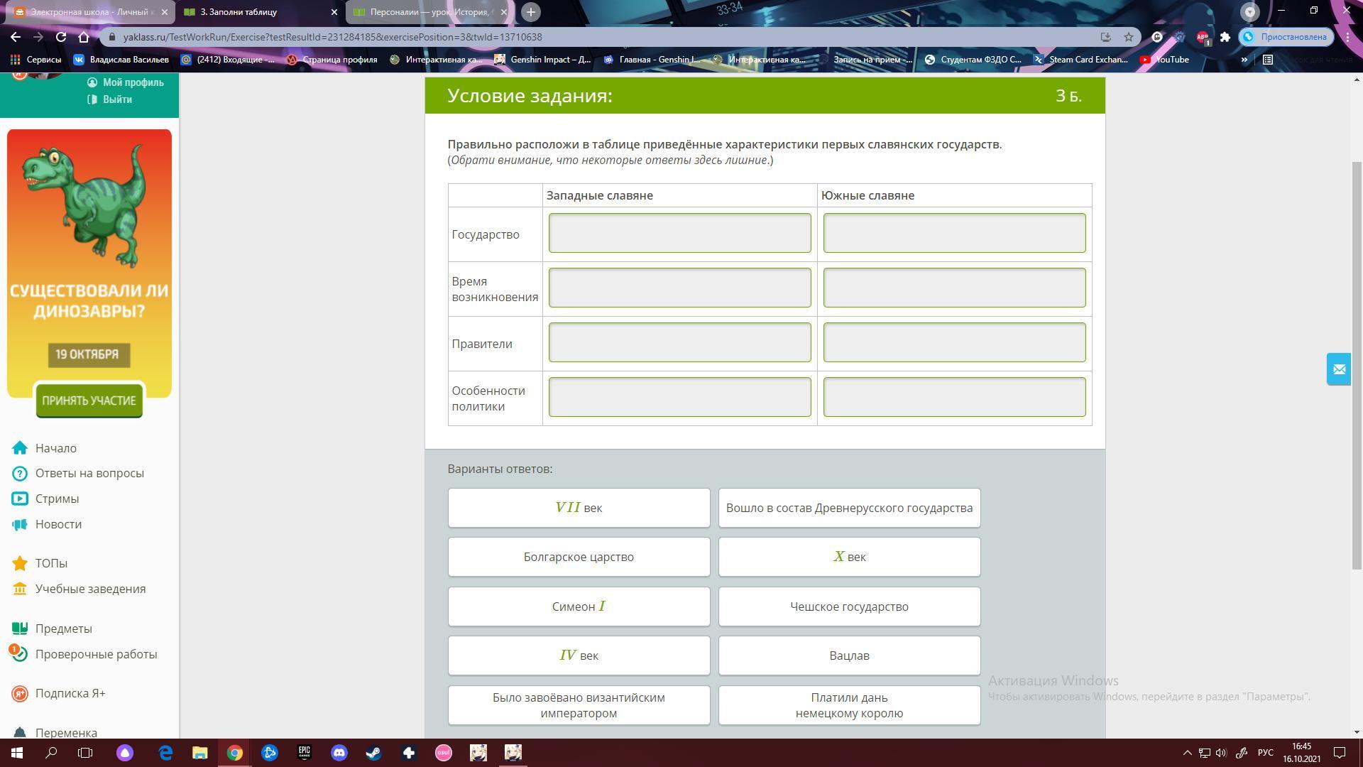Screen dimensions: 1363x767
Task: Click the ТОПы star icon
Action: click(20, 563)
